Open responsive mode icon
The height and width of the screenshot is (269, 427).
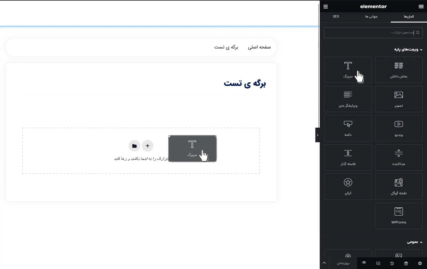click(378, 263)
